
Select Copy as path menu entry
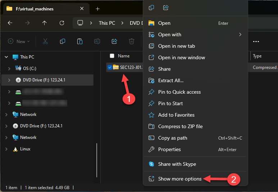(173, 138)
